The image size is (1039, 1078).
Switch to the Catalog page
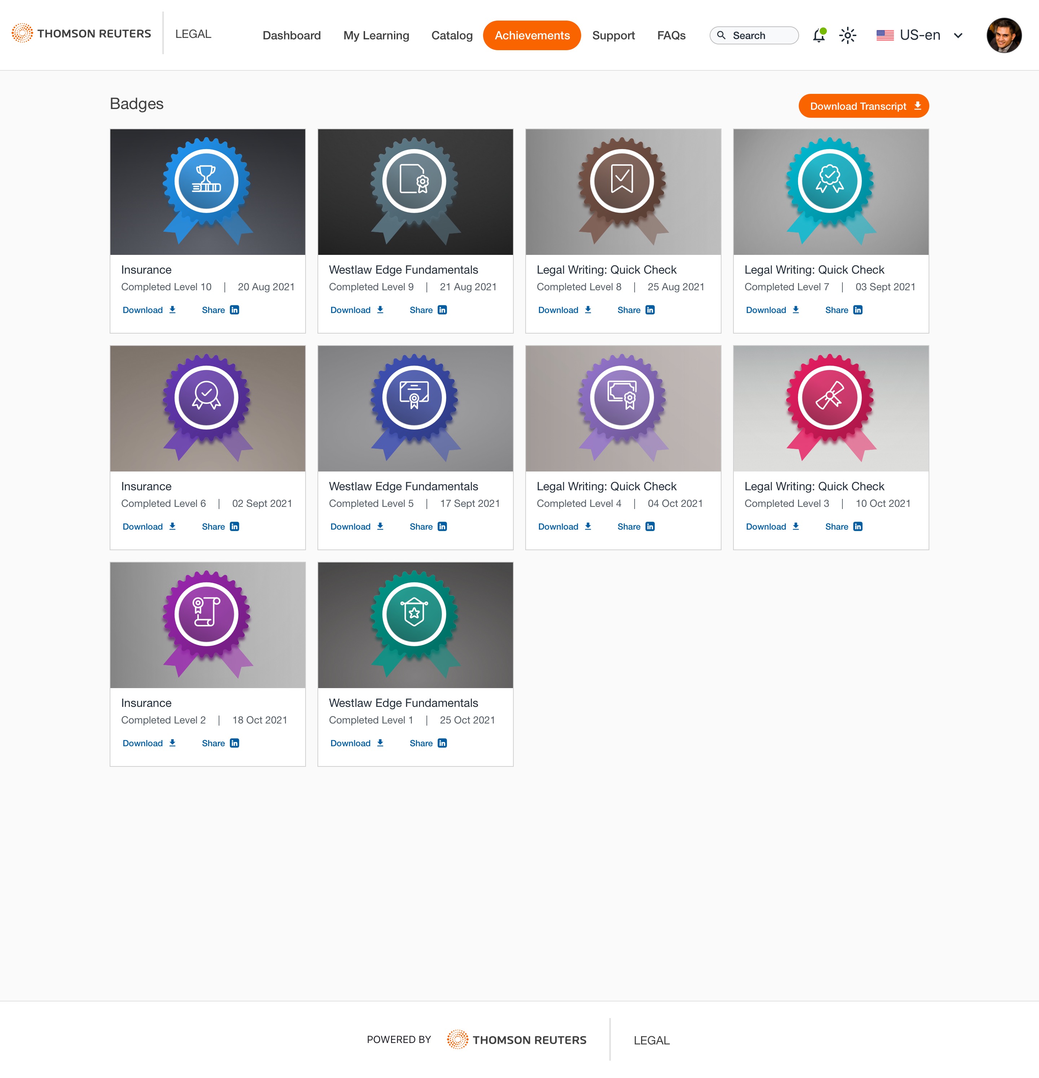(452, 35)
